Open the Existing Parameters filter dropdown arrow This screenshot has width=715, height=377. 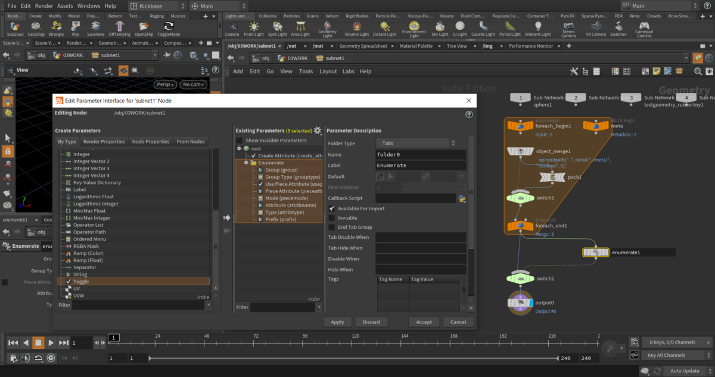tap(319, 307)
